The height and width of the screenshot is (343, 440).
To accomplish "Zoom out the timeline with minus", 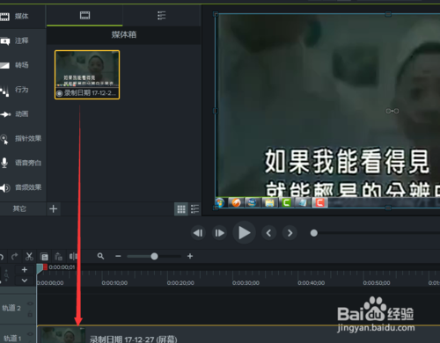I will point(118,256).
